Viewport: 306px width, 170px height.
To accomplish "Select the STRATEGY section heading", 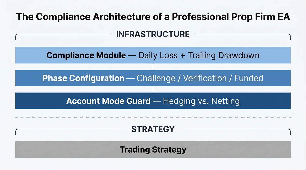I will tap(153, 129).
